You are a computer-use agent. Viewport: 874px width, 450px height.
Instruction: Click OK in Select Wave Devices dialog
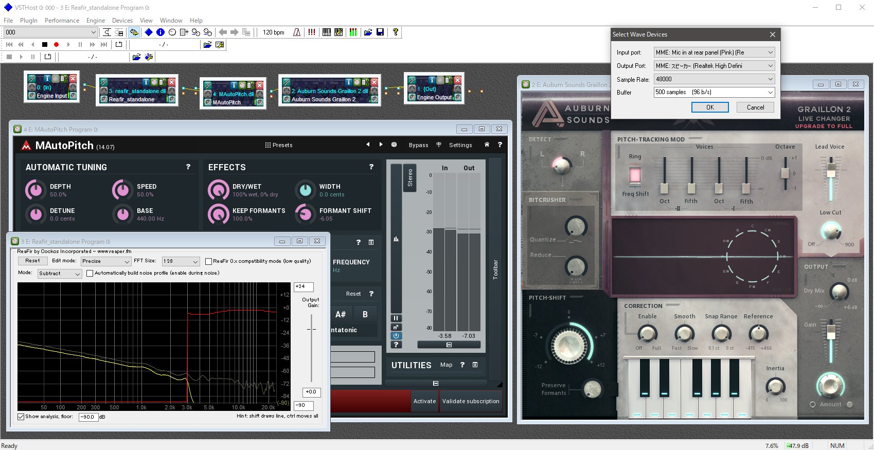tap(710, 107)
